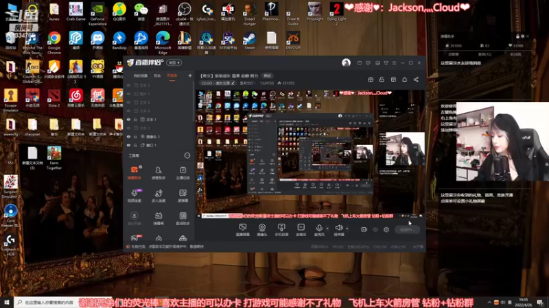Click the gift box icon in header

[371, 79]
